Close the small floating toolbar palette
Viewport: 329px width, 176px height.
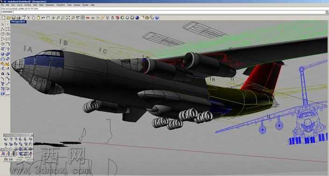tap(32, 135)
